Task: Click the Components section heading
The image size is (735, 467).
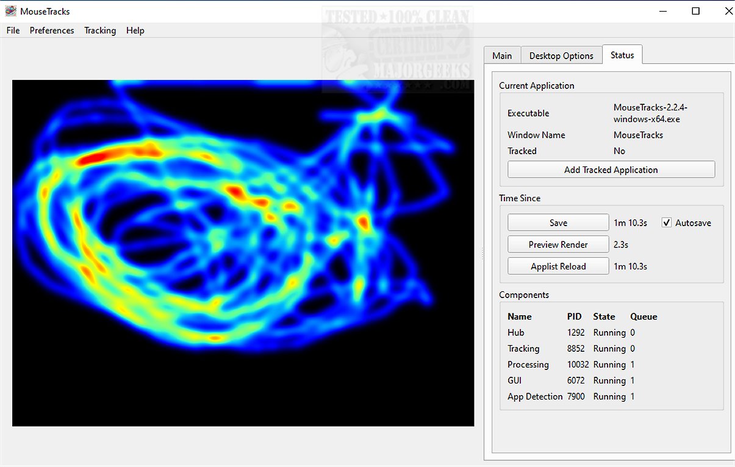Action: tap(524, 295)
